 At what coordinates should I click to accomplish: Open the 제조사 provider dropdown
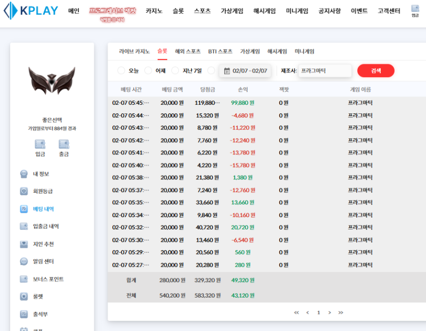(x=325, y=70)
